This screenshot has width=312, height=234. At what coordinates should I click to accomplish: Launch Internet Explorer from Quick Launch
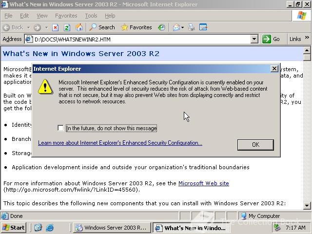tap(50, 228)
